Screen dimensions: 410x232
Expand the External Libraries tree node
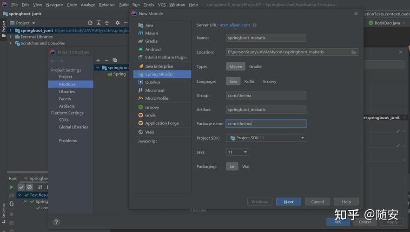(11, 37)
